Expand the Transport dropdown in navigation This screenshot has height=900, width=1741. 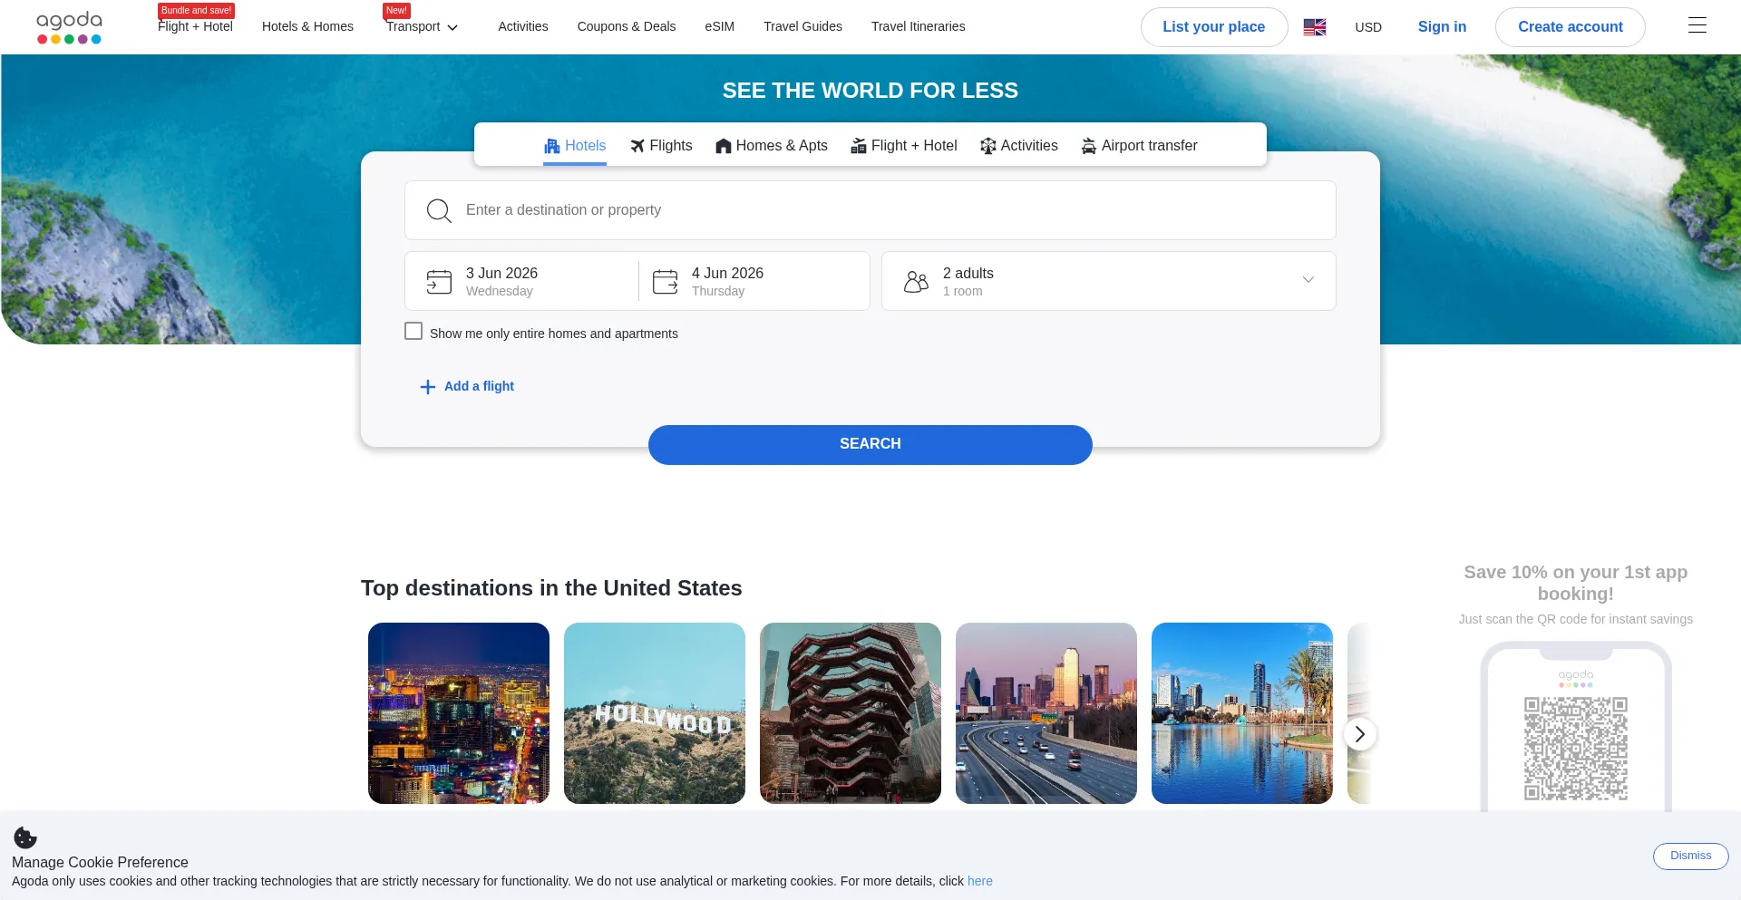(423, 27)
